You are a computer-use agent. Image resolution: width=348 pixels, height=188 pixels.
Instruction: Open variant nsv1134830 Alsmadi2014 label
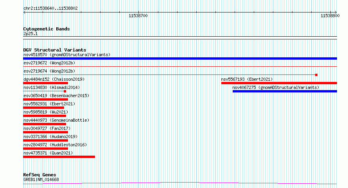coord(52,87)
